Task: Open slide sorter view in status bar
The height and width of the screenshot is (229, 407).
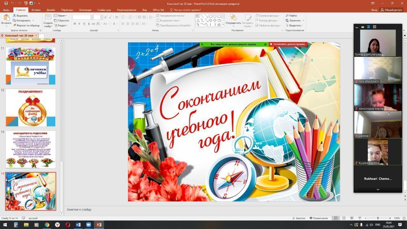Action: tap(344, 218)
